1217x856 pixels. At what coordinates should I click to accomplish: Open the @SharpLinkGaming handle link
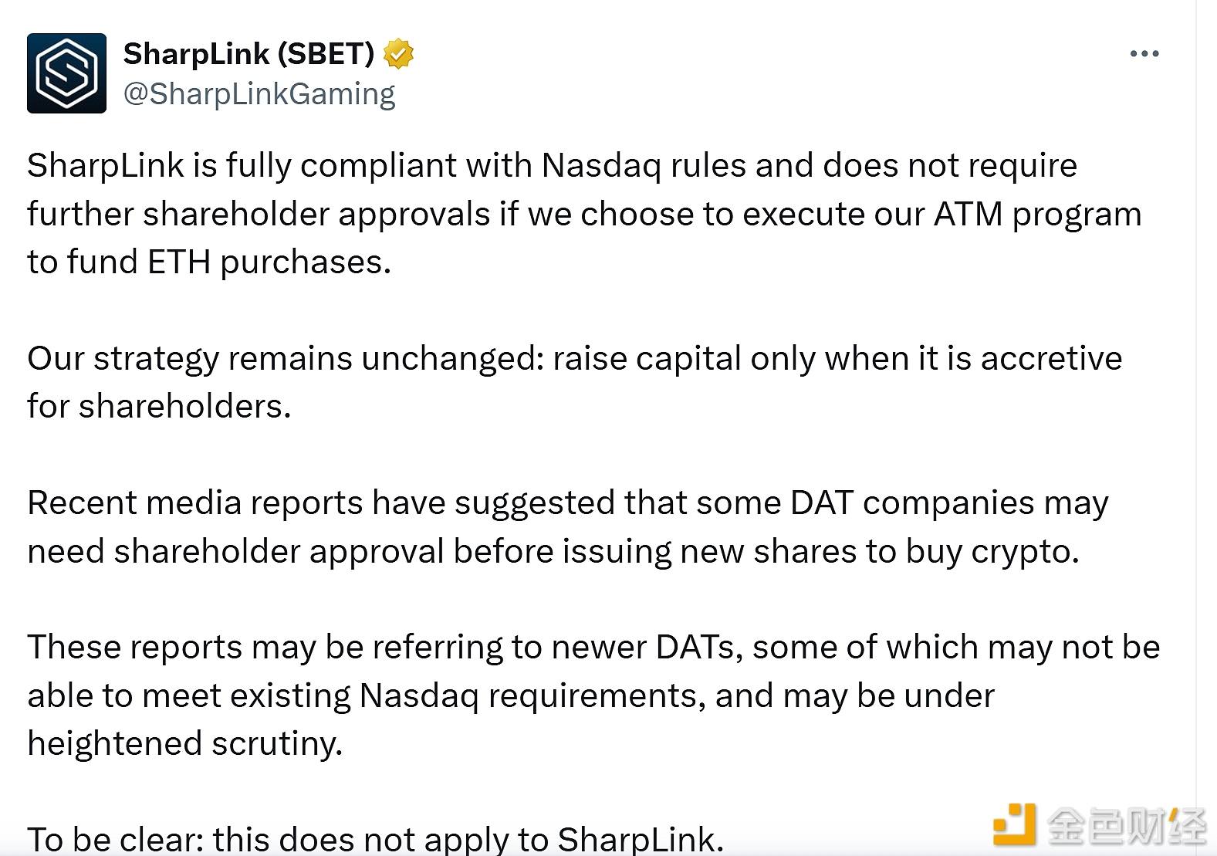pyautogui.click(x=259, y=94)
